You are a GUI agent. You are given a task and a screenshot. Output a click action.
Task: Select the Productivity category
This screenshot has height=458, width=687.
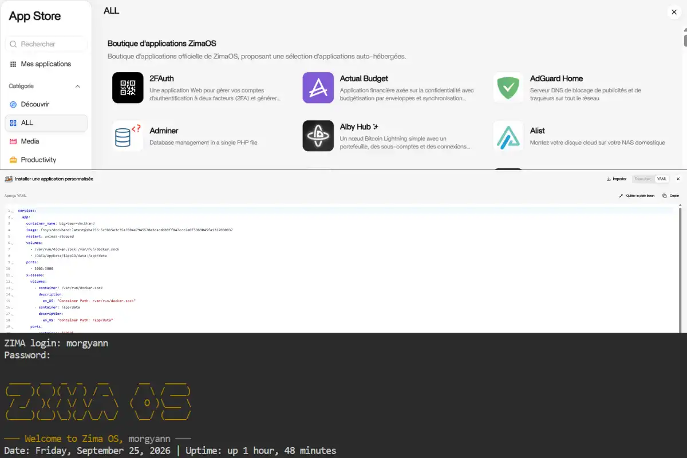[x=46, y=160]
